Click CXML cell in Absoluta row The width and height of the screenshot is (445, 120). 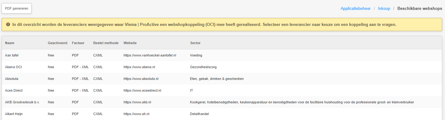click(98, 79)
